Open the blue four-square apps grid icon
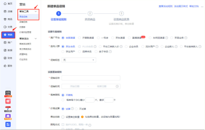The width and height of the screenshot is (205, 130). (8, 124)
